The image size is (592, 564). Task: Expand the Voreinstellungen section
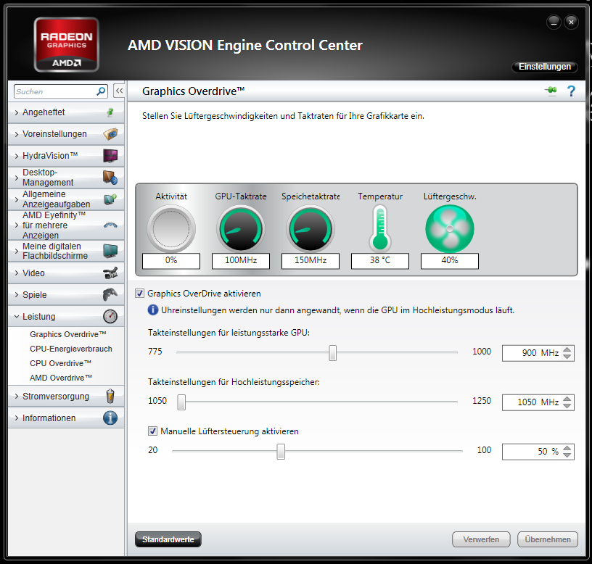66,134
